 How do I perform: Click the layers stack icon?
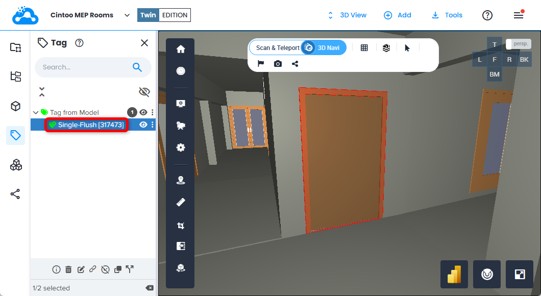click(x=386, y=48)
